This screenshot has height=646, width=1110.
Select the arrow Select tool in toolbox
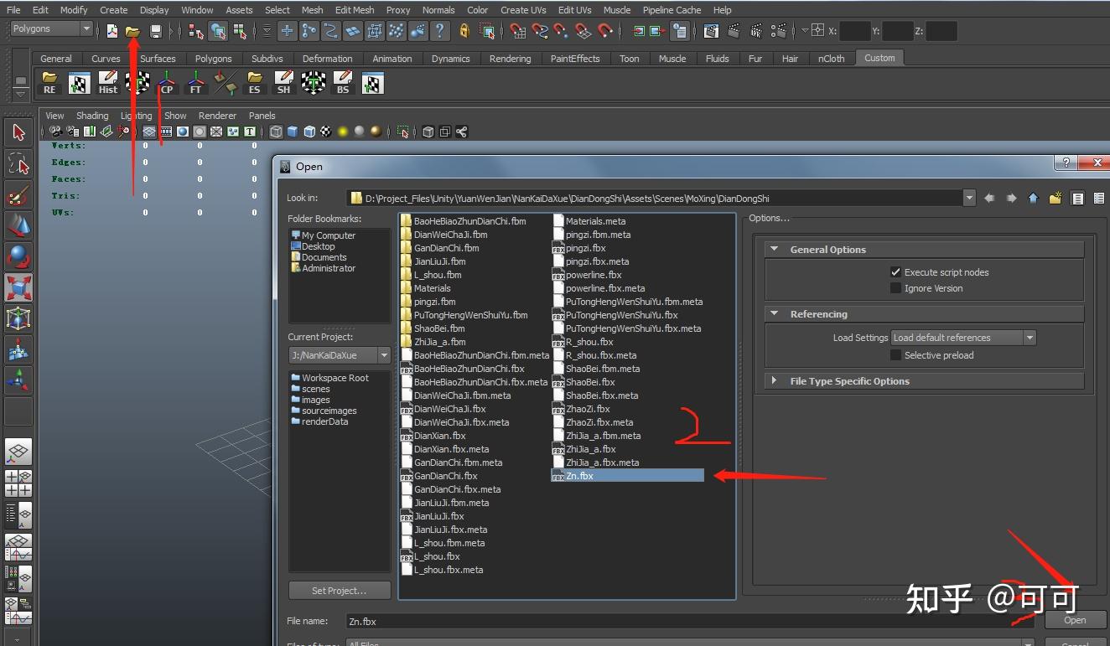[18, 132]
